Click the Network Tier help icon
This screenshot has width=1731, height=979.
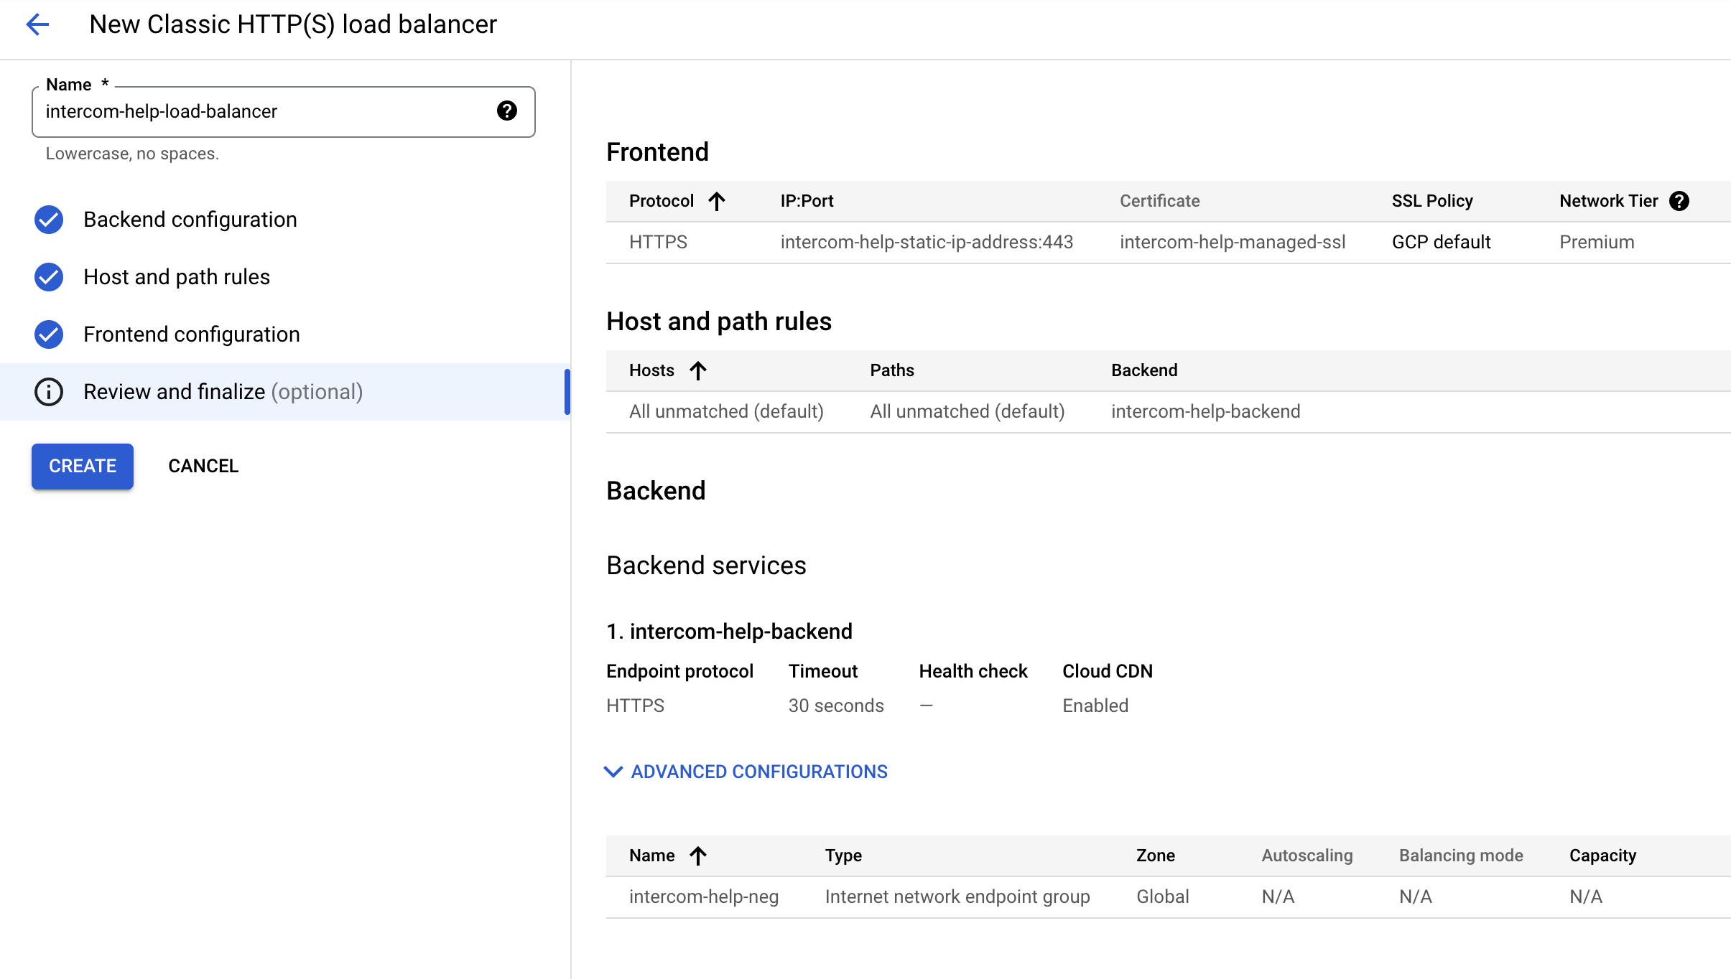[1679, 201]
